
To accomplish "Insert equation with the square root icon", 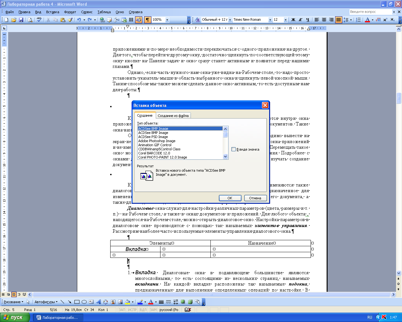I will point(378,20).
